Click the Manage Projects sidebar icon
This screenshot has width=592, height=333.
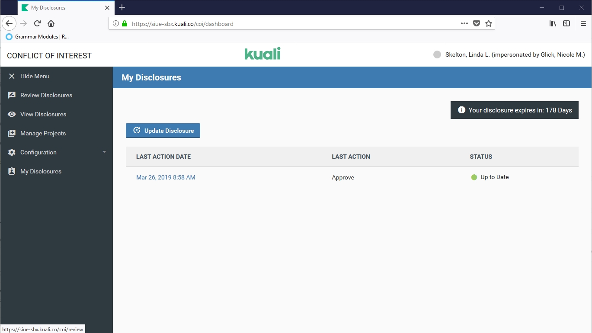(12, 133)
